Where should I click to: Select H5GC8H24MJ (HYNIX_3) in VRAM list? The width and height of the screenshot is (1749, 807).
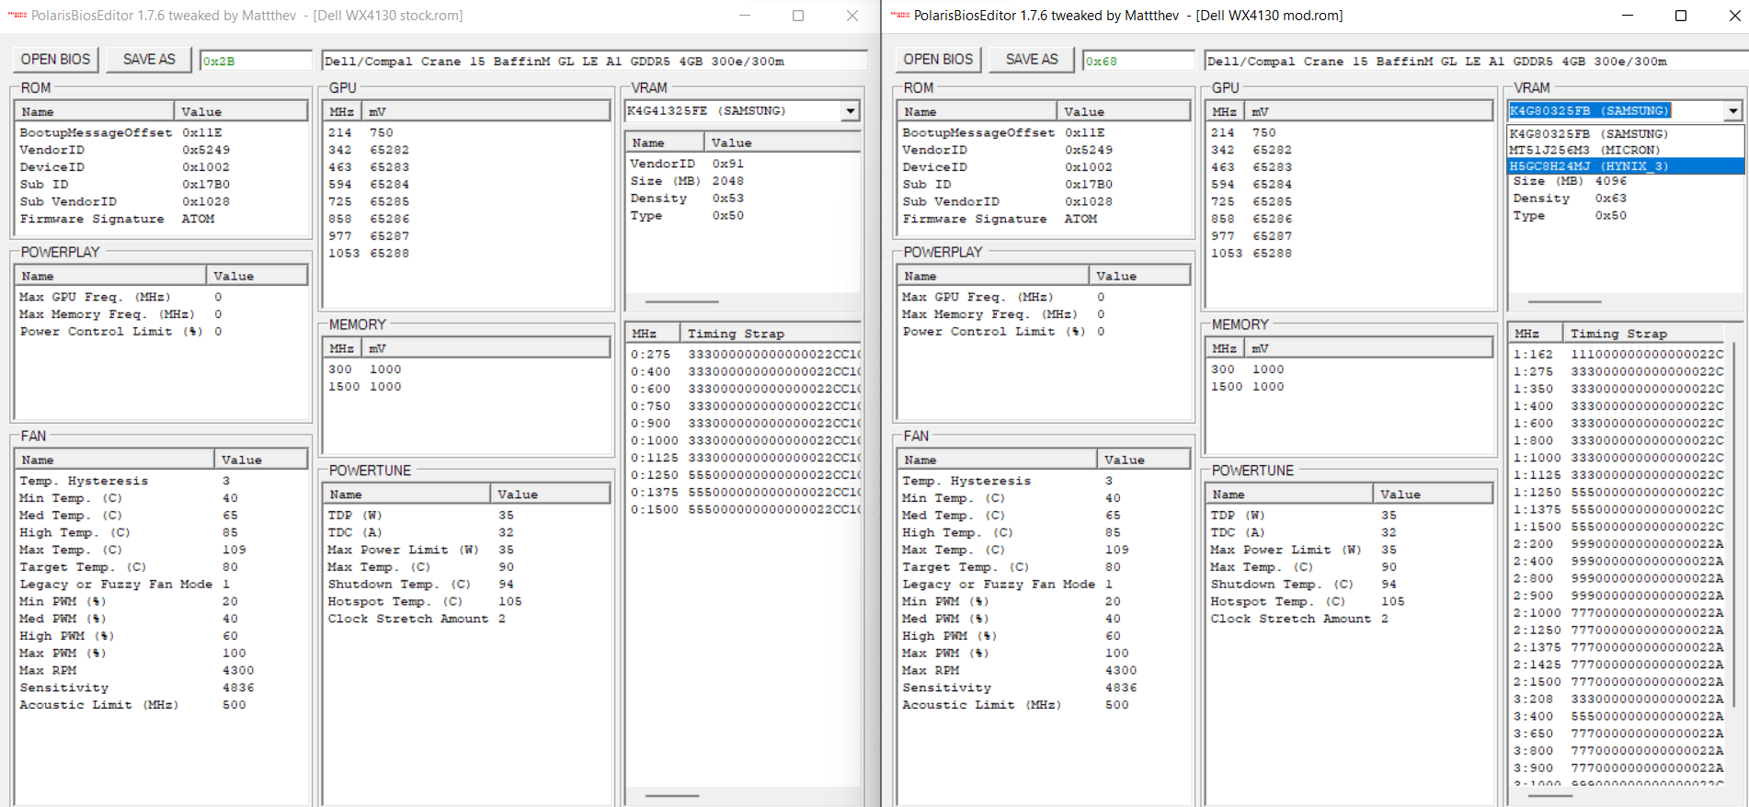[x=1626, y=166]
